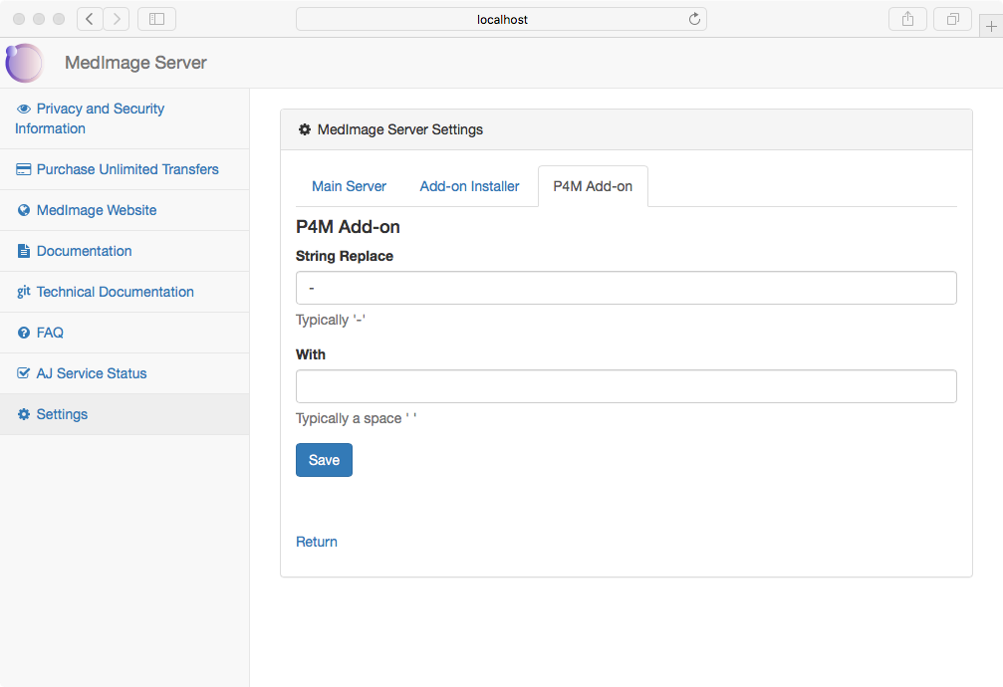Screen dimensions: 1003x687
Task: Click the 'P4M Add-on' section heading
Action: coord(348,227)
